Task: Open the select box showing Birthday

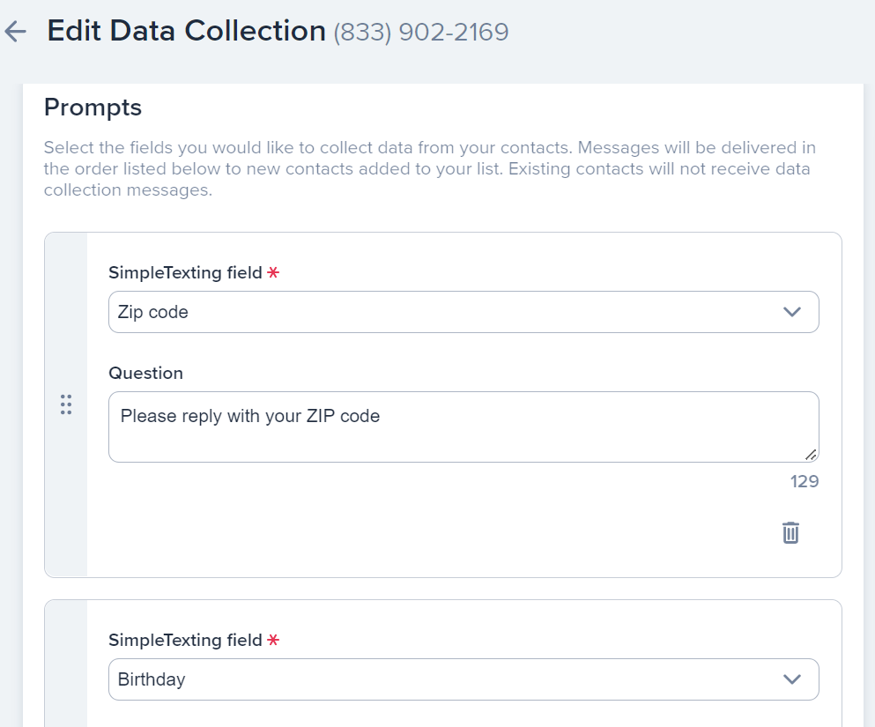Action: click(441, 679)
